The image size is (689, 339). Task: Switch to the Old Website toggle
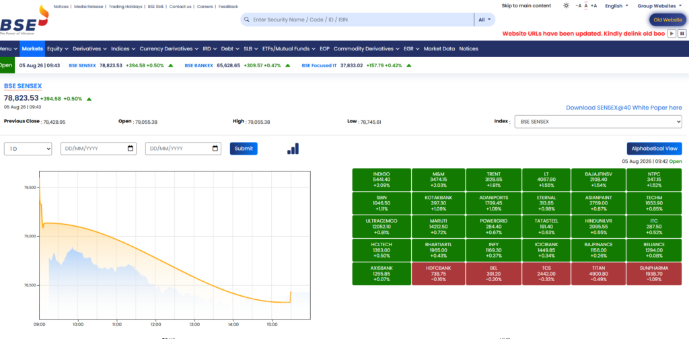pos(668,20)
